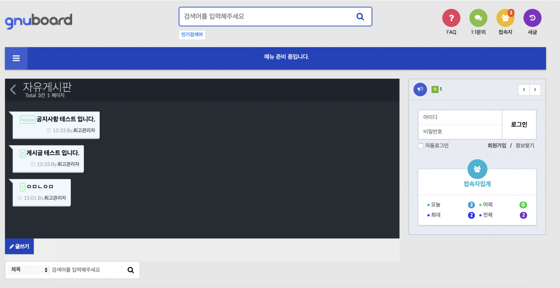
Task: Focus the 아이디 input field
Action: click(x=460, y=117)
